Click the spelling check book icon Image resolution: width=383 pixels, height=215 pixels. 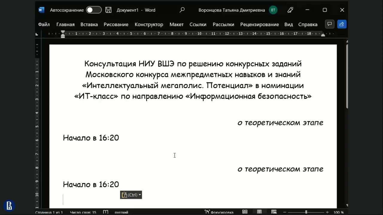point(106,212)
